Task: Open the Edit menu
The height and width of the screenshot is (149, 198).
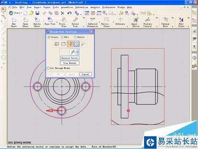Action: (22, 7)
